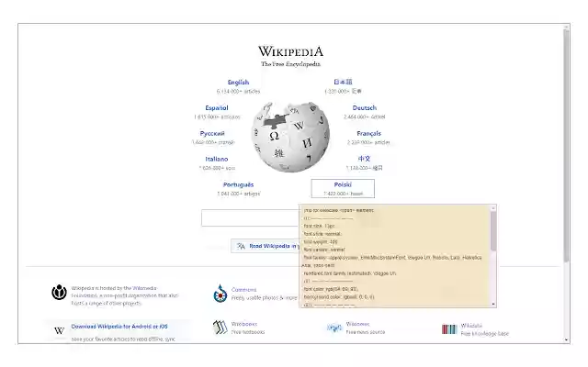Open the Wikidata project link
The height and width of the screenshot is (367, 588).
pos(471,326)
